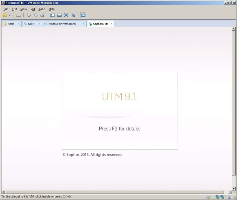This screenshot has width=237, height=200.
Task: Click the 'Press F2 for details' text
Action: pyautogui.click(x=120, y=128)
